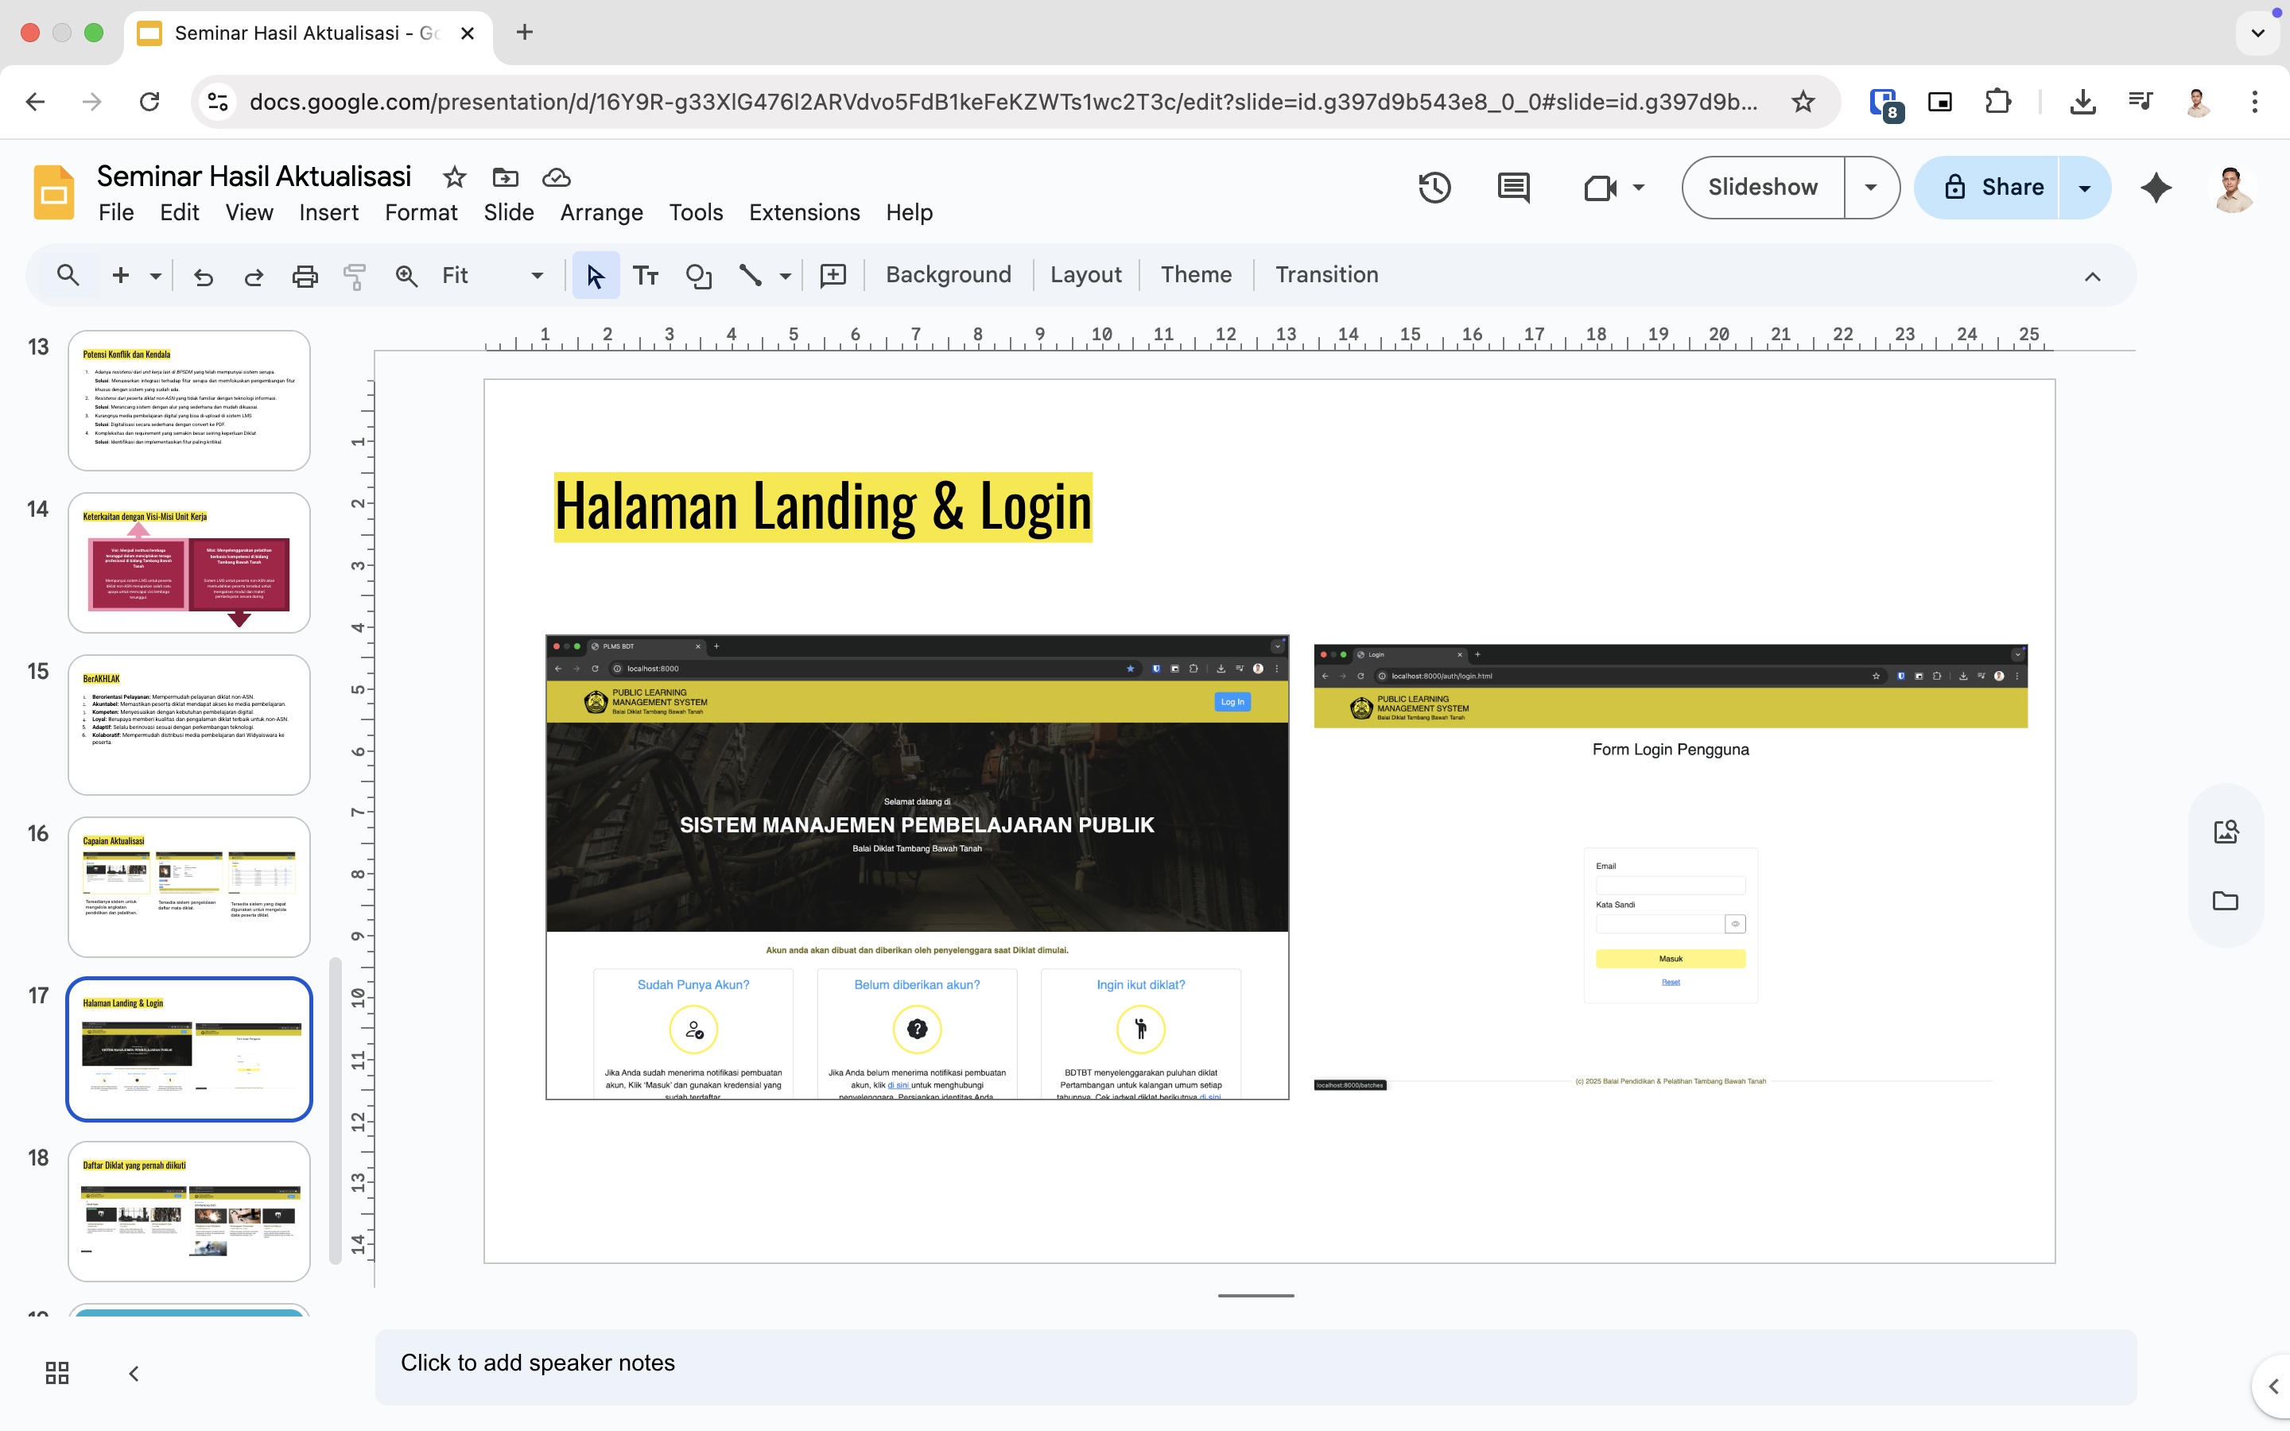Click the Add comment toolbar icon

[x=833, y=275]
